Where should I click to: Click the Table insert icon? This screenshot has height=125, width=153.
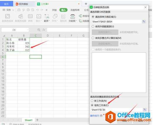coord(30,16)
